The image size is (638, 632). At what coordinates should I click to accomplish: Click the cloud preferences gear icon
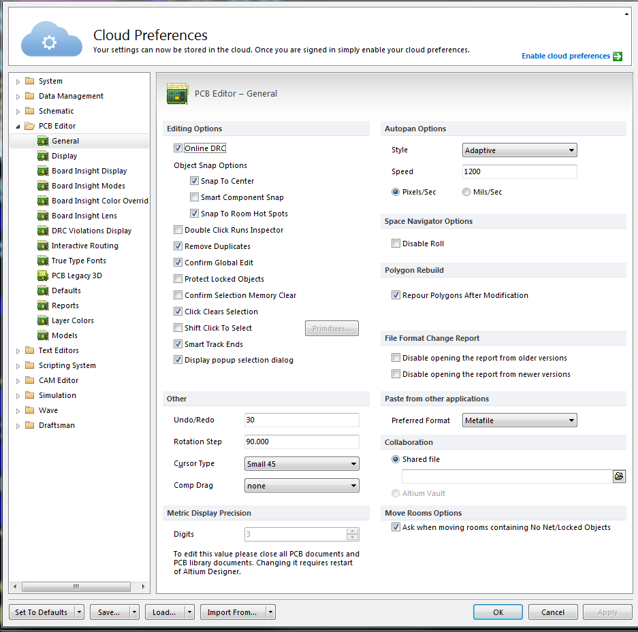(50, 42)
